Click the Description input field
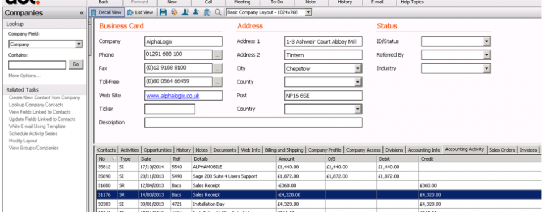Image resolution: width=544 pixels, height=212 pixels. coord(253,123)
